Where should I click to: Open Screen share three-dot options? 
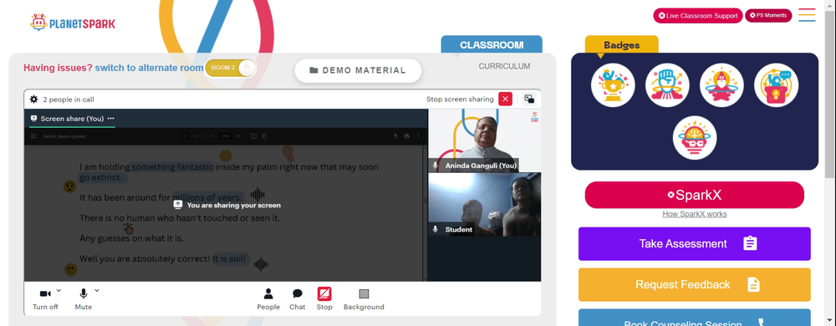pyautogui.click(x=111, y=118)
